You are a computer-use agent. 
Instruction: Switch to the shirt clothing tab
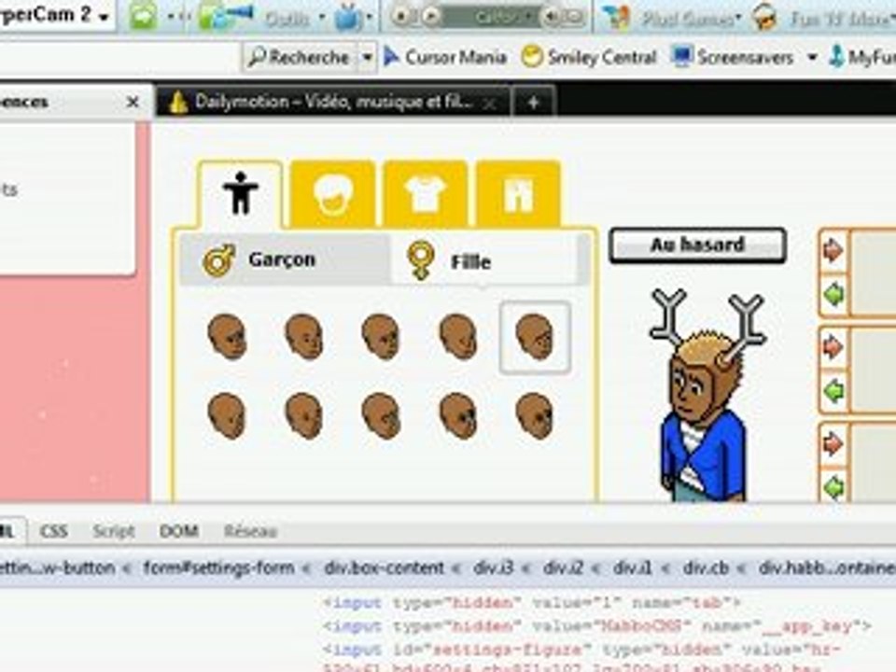point(426,194)
